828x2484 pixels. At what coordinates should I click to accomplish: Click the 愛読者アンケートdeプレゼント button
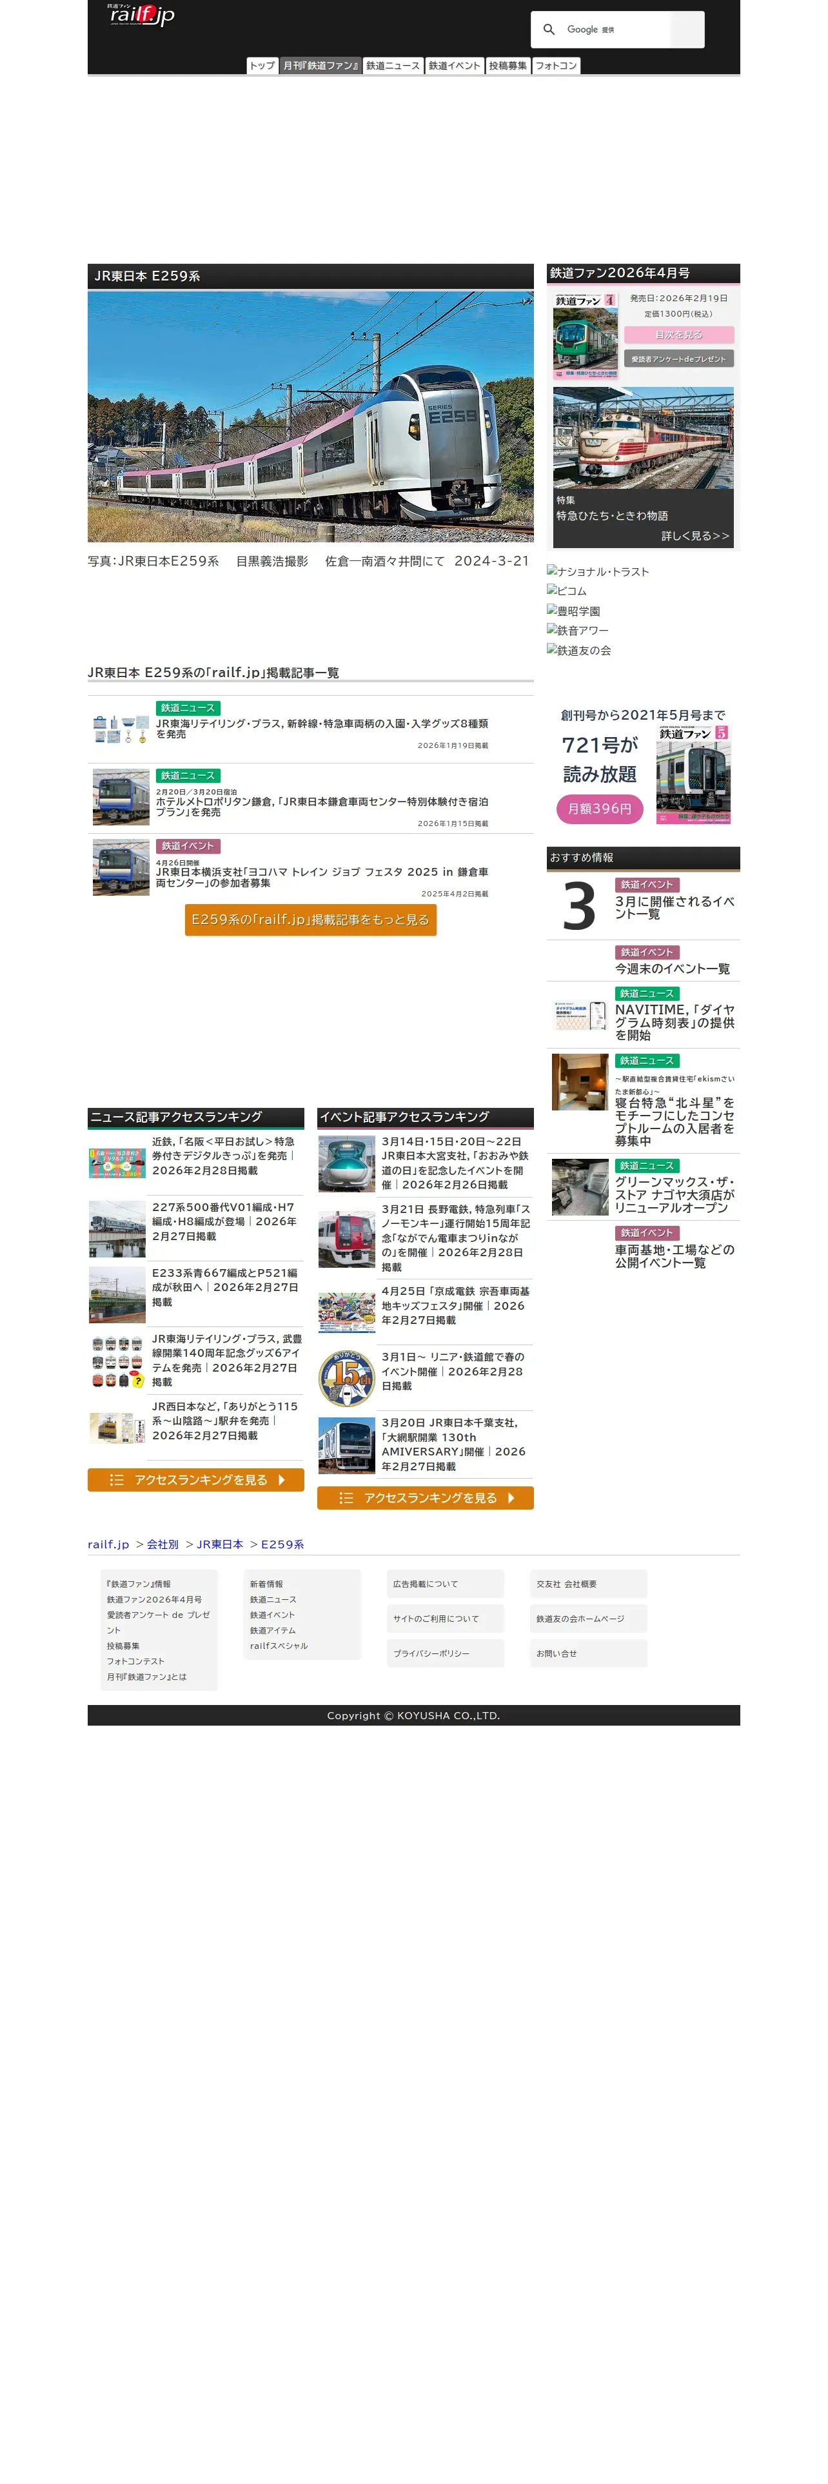[678, 359]
